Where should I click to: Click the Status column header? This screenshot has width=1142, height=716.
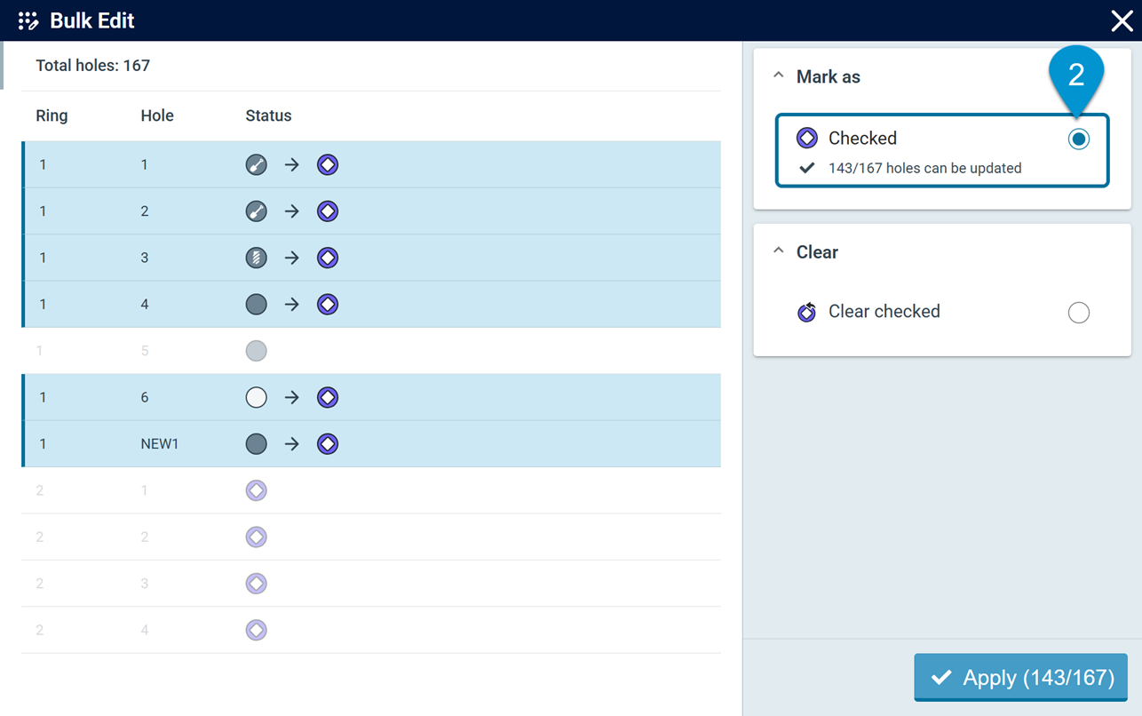coord(268,115)
